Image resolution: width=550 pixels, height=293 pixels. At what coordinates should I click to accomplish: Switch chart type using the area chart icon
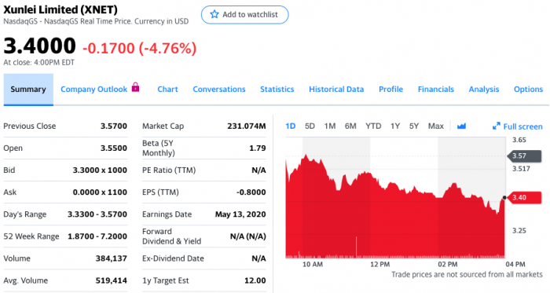point(461,126)
